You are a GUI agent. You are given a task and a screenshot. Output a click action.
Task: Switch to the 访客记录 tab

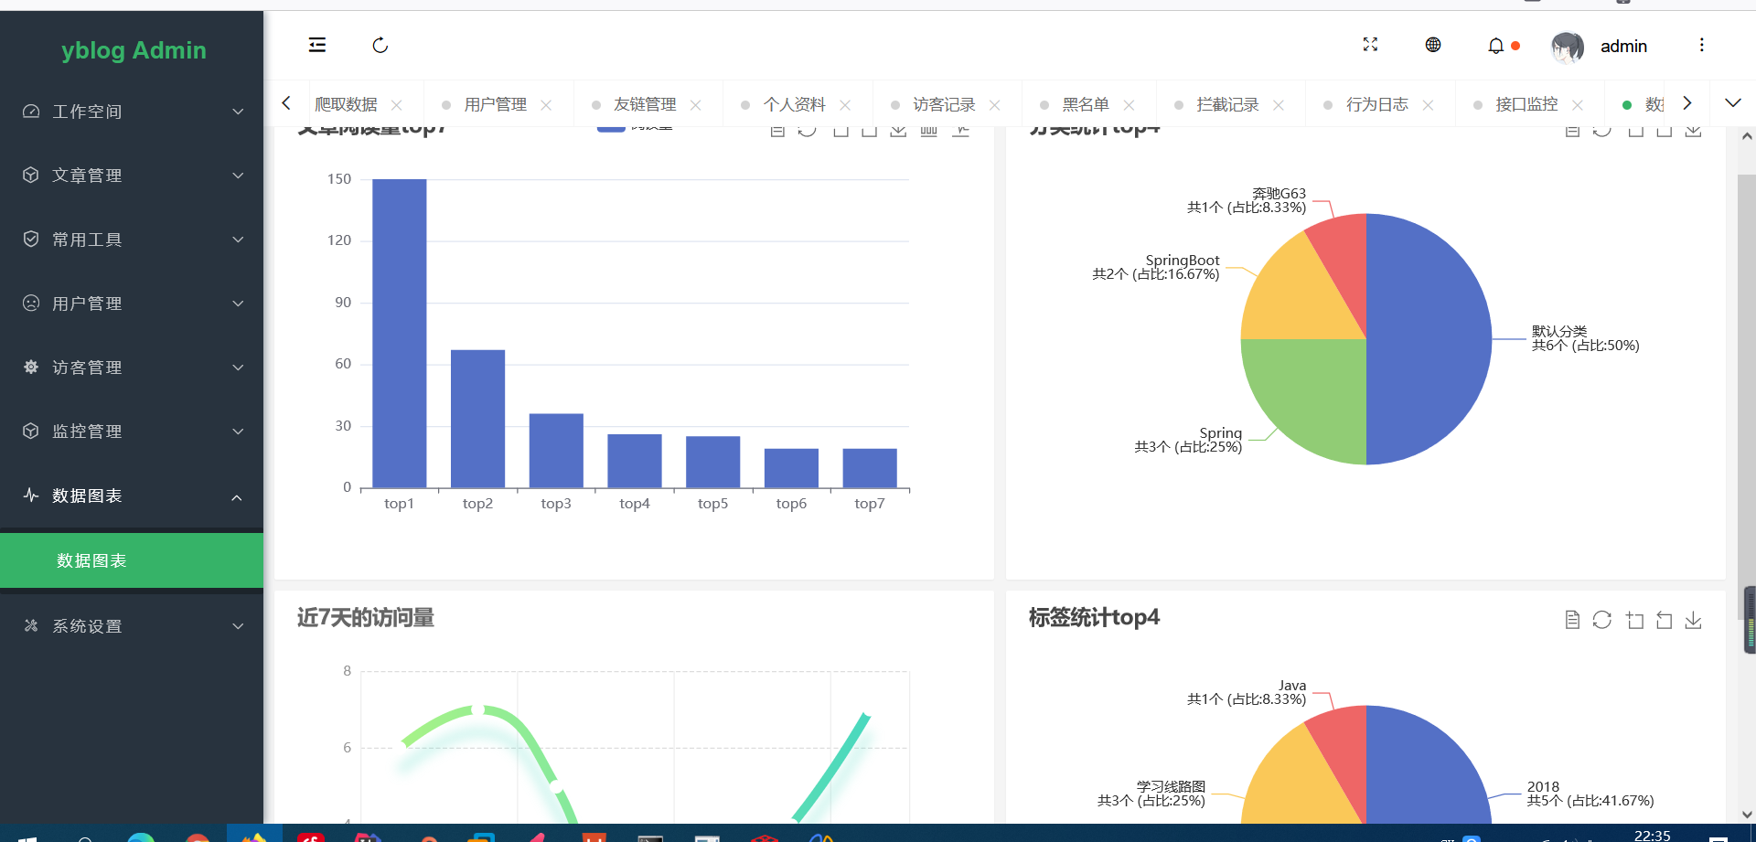pyautogui.click(x=944, y=104)
